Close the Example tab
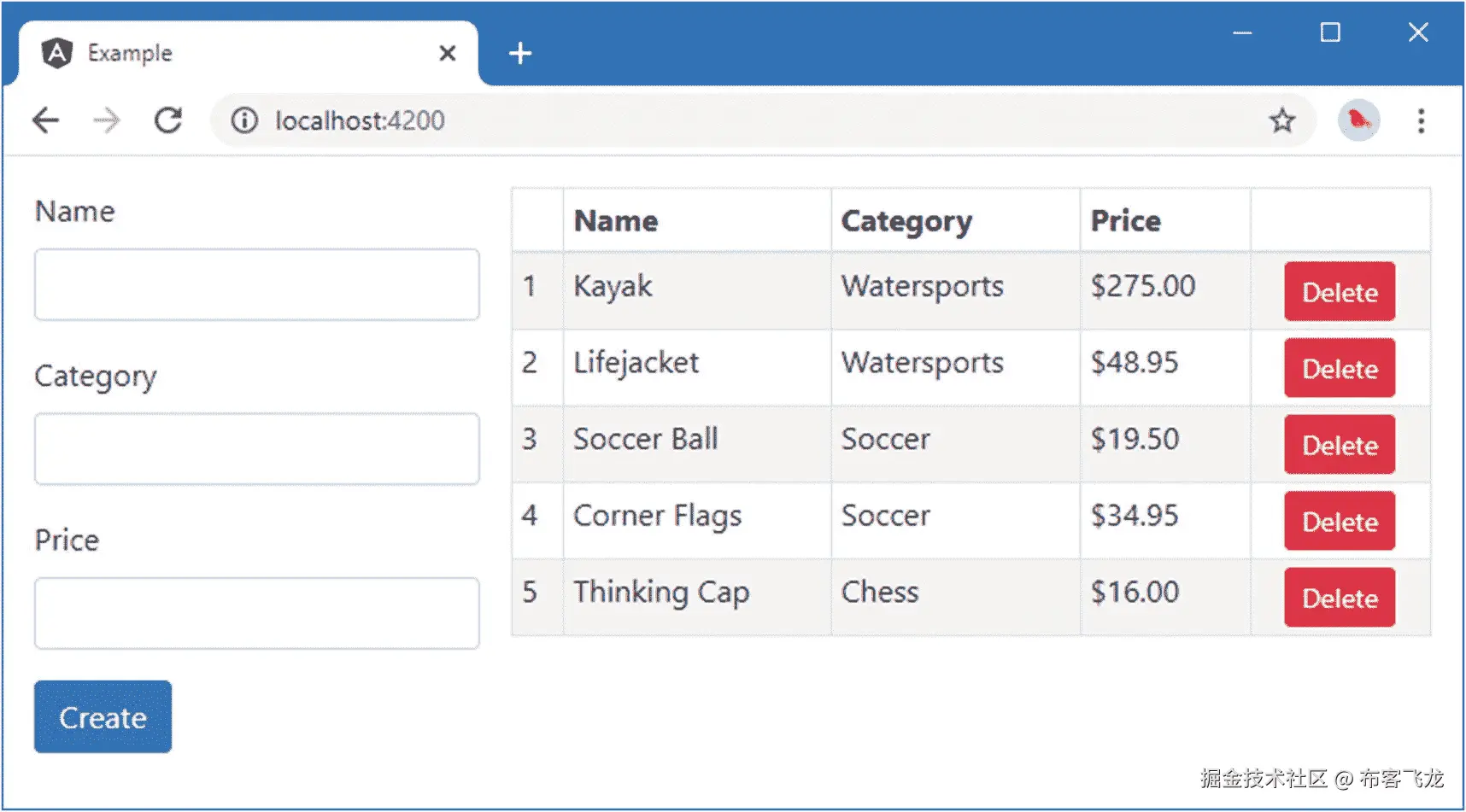 point(447,54)
